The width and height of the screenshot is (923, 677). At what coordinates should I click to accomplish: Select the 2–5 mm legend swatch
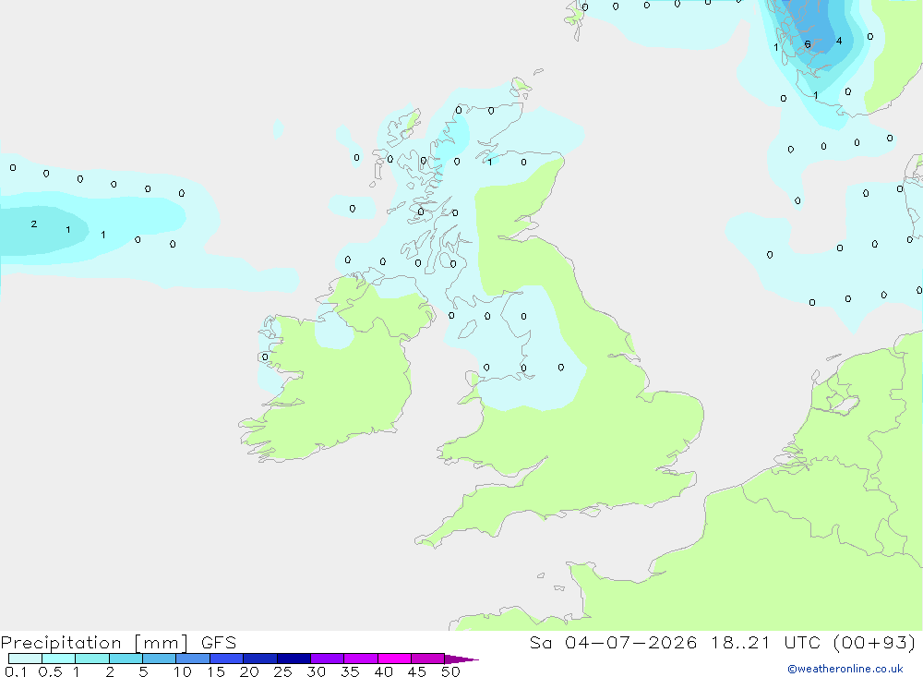point(126,659)
